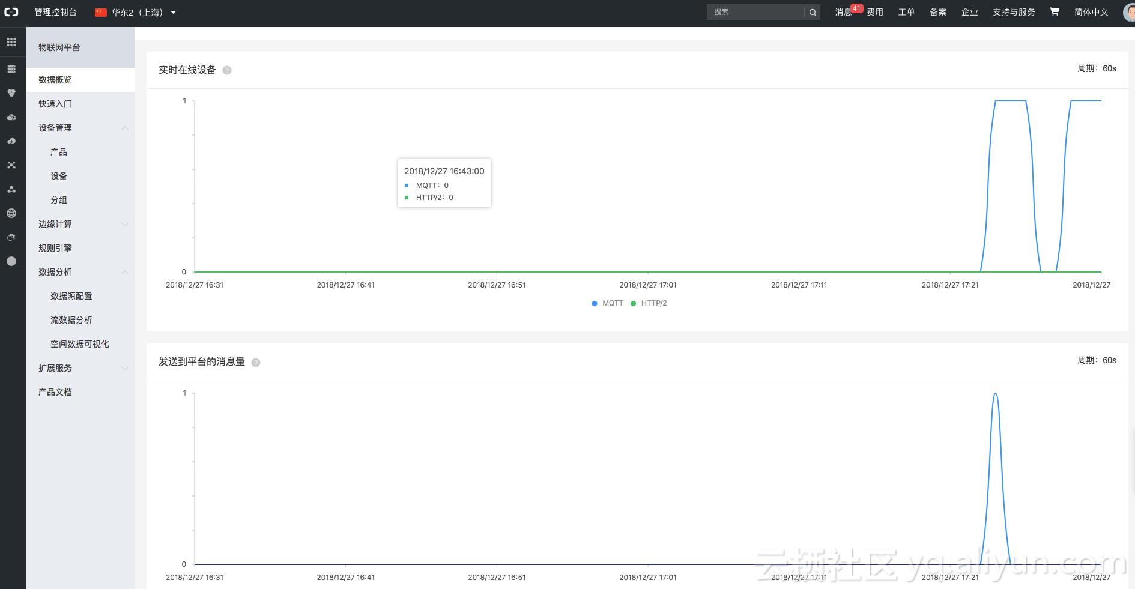Open the crossed-nodes network icon

[11, 165]
